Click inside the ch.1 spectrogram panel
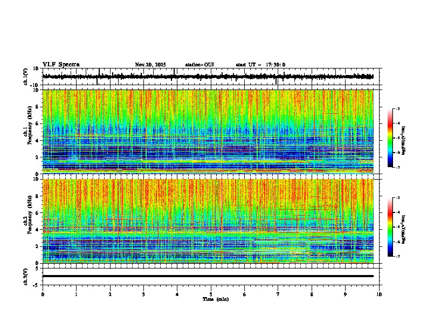 coord(208,132)
